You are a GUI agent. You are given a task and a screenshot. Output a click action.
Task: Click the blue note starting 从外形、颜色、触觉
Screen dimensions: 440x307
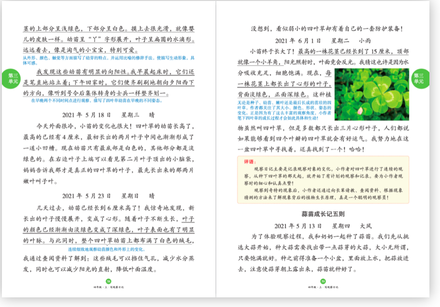(109, 60)
